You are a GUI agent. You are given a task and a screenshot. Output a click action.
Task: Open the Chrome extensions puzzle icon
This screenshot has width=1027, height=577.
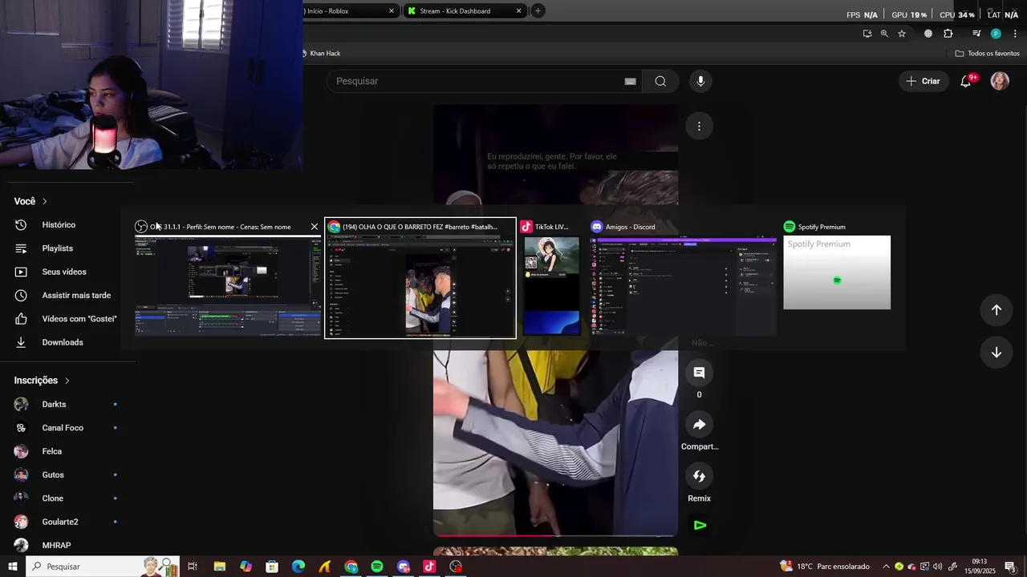[948, 34]
